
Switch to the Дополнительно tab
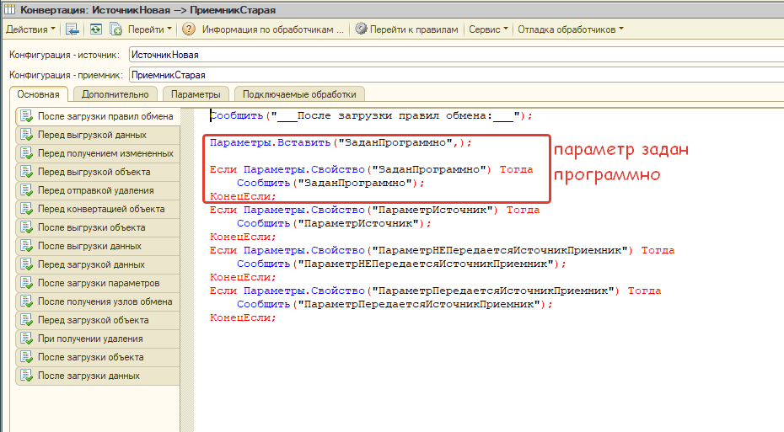[115, 94]
